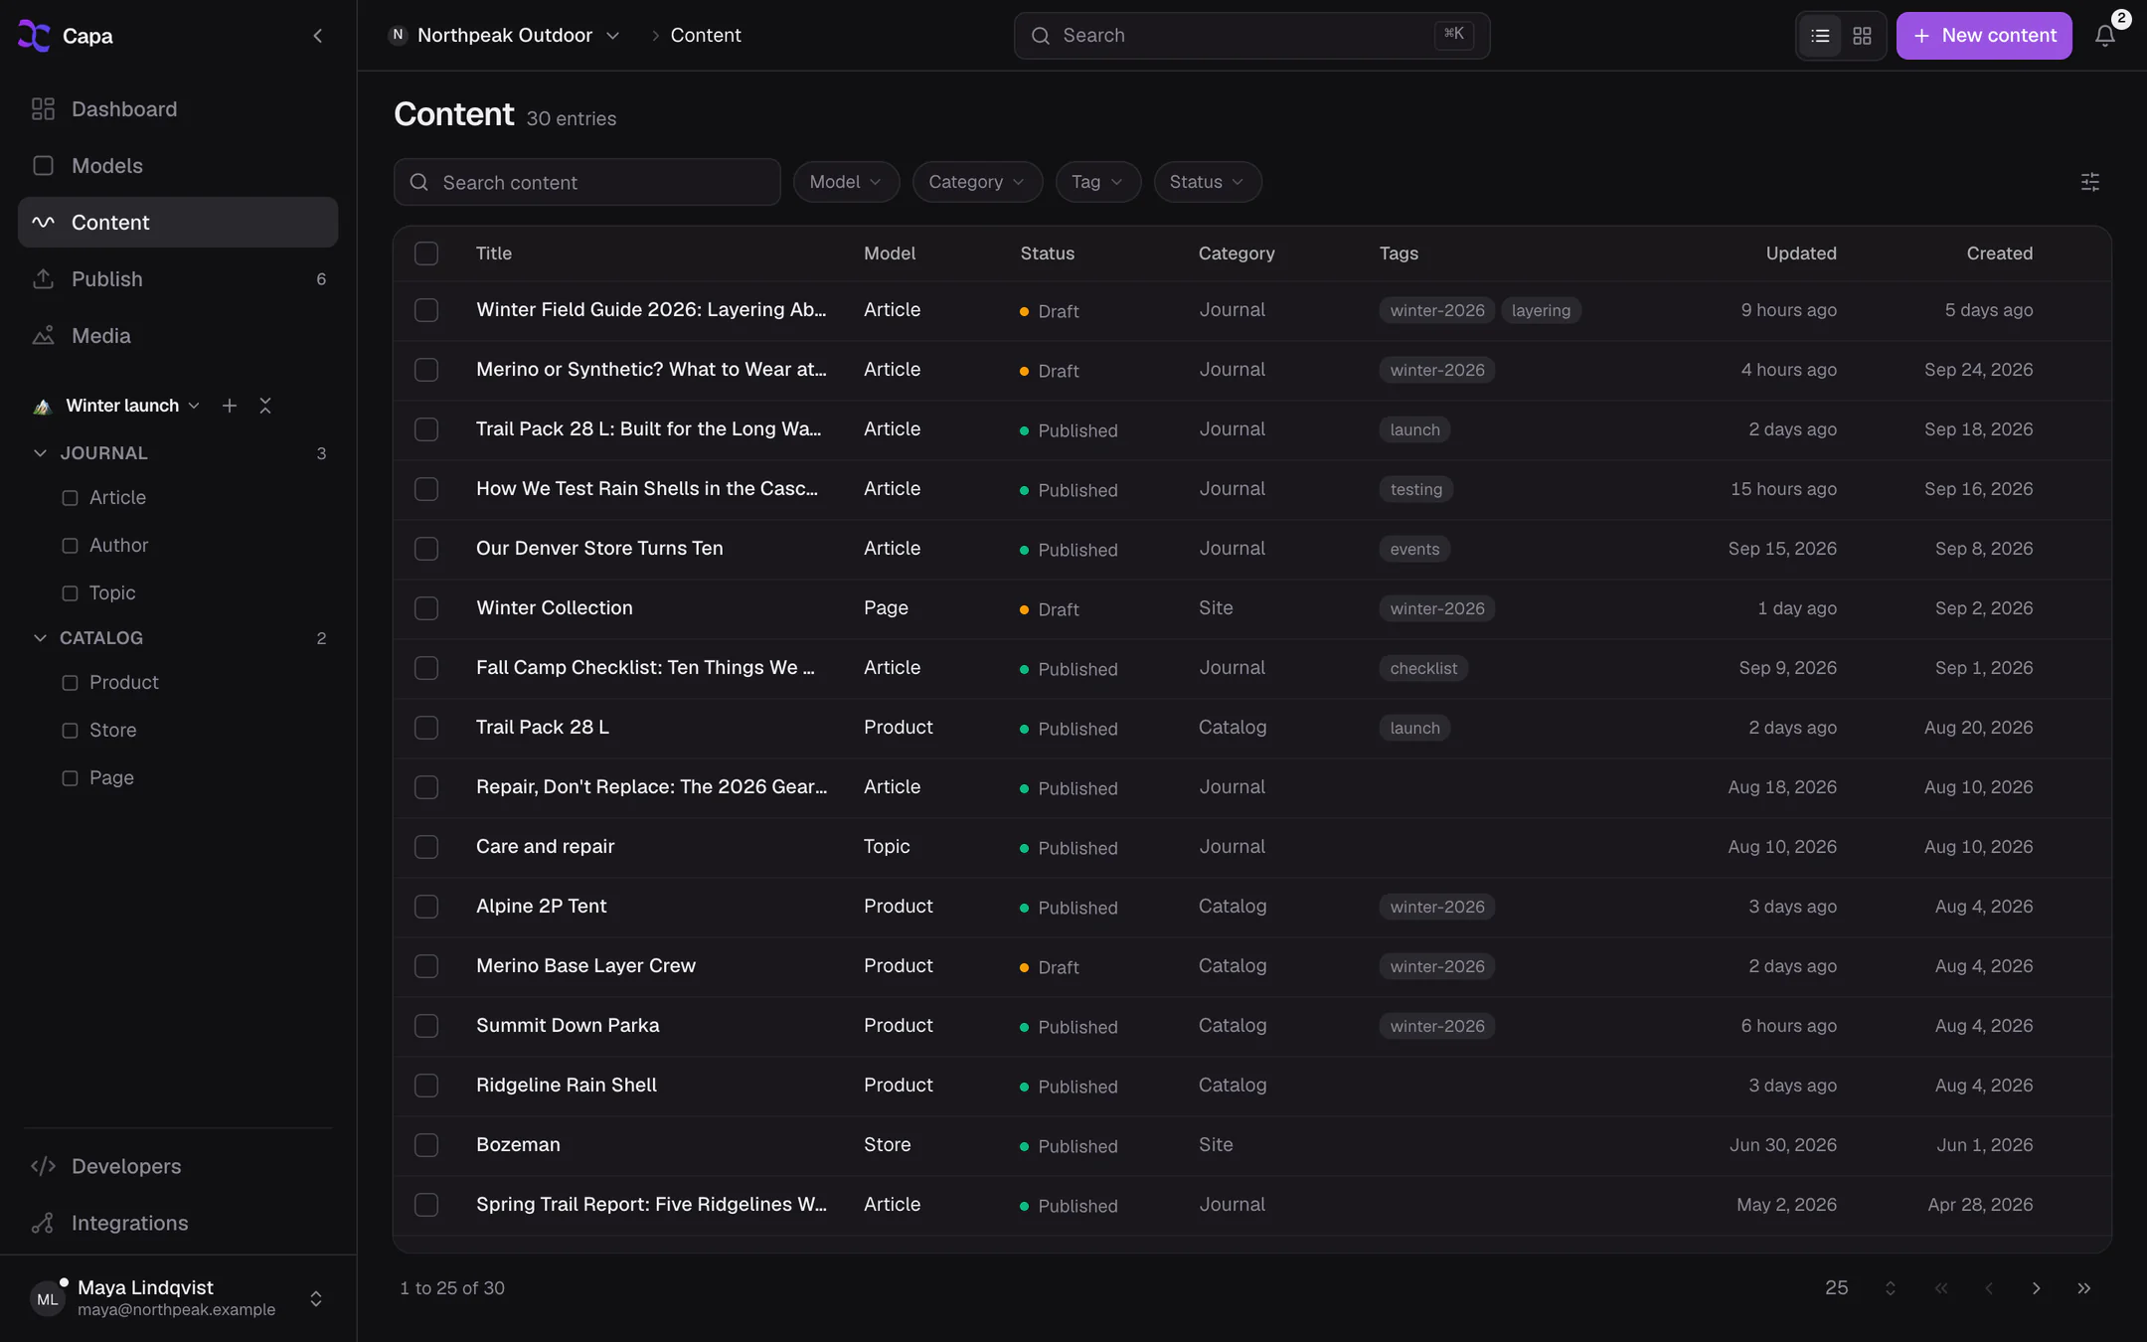The height and width of the screenshot is (1342, 2147).
Task: Switch to list view icon
Action: coord(1820,36)
